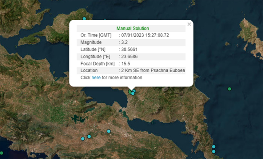263x159 pixels.
Task: Click the longitude value 23.6586
Action: [129, 56]
